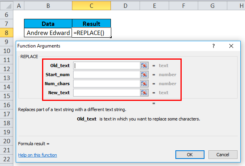Select column B header
The width and height of the screenshot is (245, 166).
tap(48, 6)
